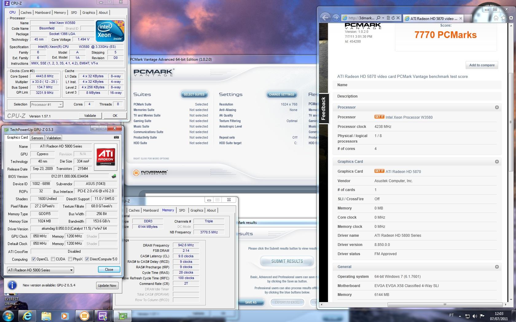
Task: Click OK in the CPU-Z window
Action: point(115,116)
